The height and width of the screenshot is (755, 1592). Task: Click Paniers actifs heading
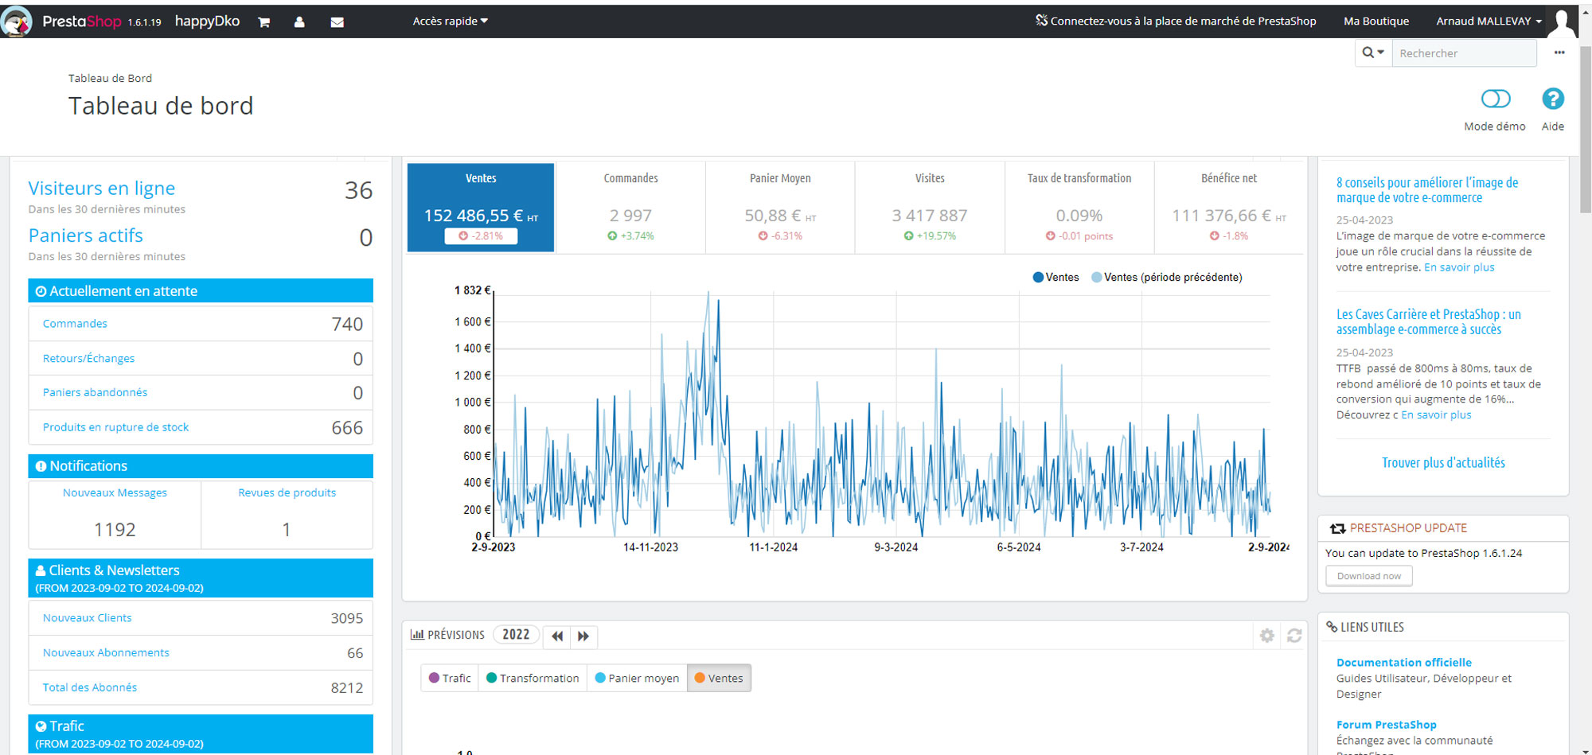pyautogui.click(x=86, y=235)
